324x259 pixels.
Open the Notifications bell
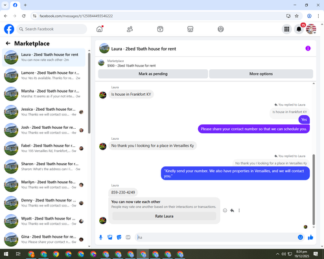tap(299, 29)
